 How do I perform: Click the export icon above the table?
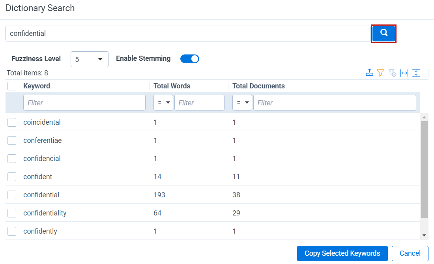click(370, 73)
